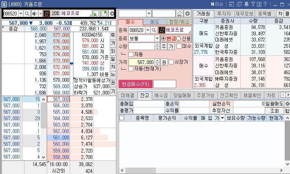Open 당일매매 tab
The image size is (290, 174).
pos(182,95)
